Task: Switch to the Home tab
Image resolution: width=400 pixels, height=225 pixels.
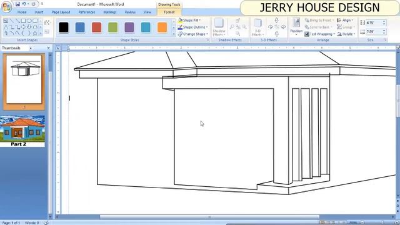Action: (x=22, y=12)
